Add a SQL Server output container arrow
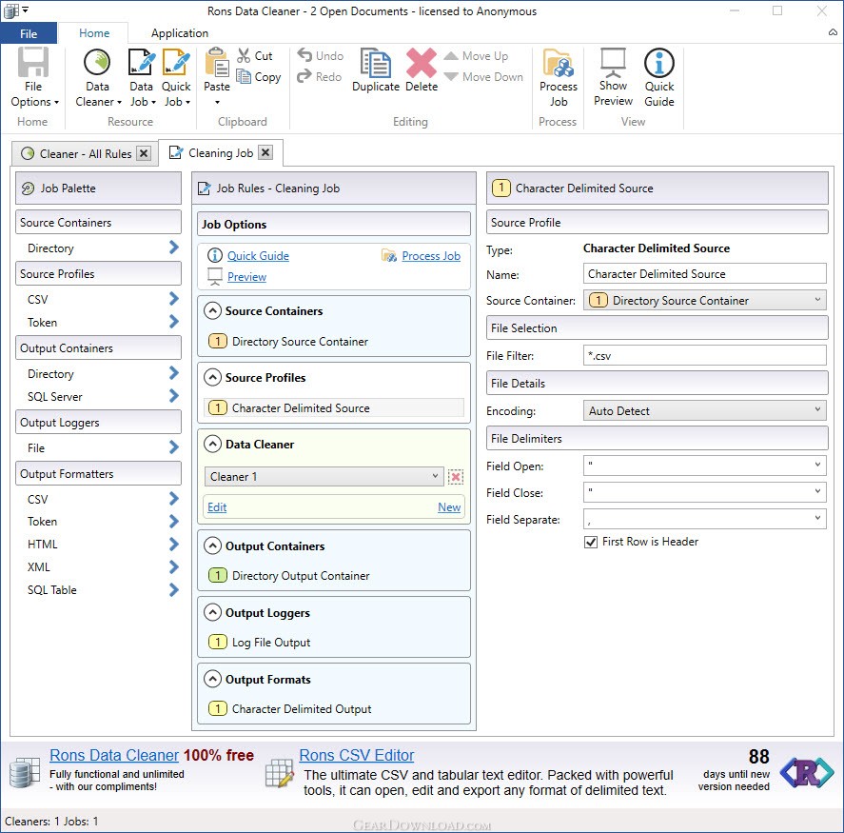 pos(174,396)
